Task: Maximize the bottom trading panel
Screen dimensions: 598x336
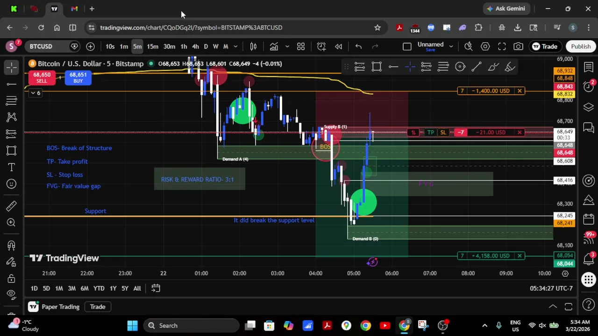Action: (x=569, y=307)
